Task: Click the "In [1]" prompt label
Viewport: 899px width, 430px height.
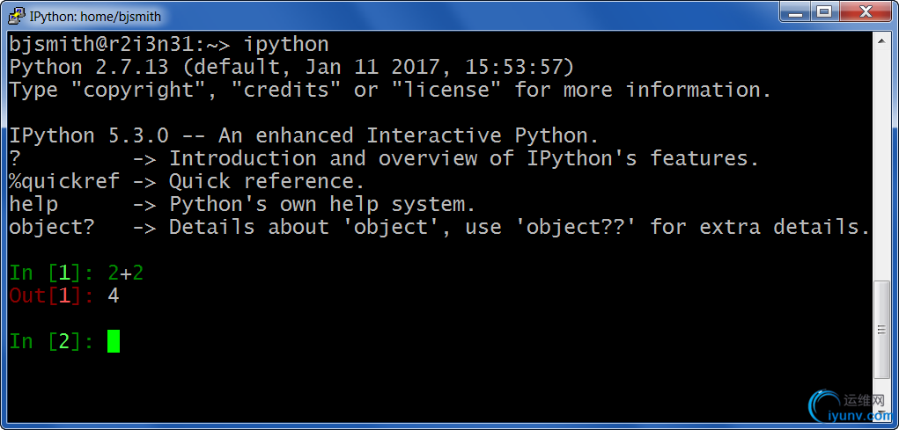Action: (x=46, y=273)
